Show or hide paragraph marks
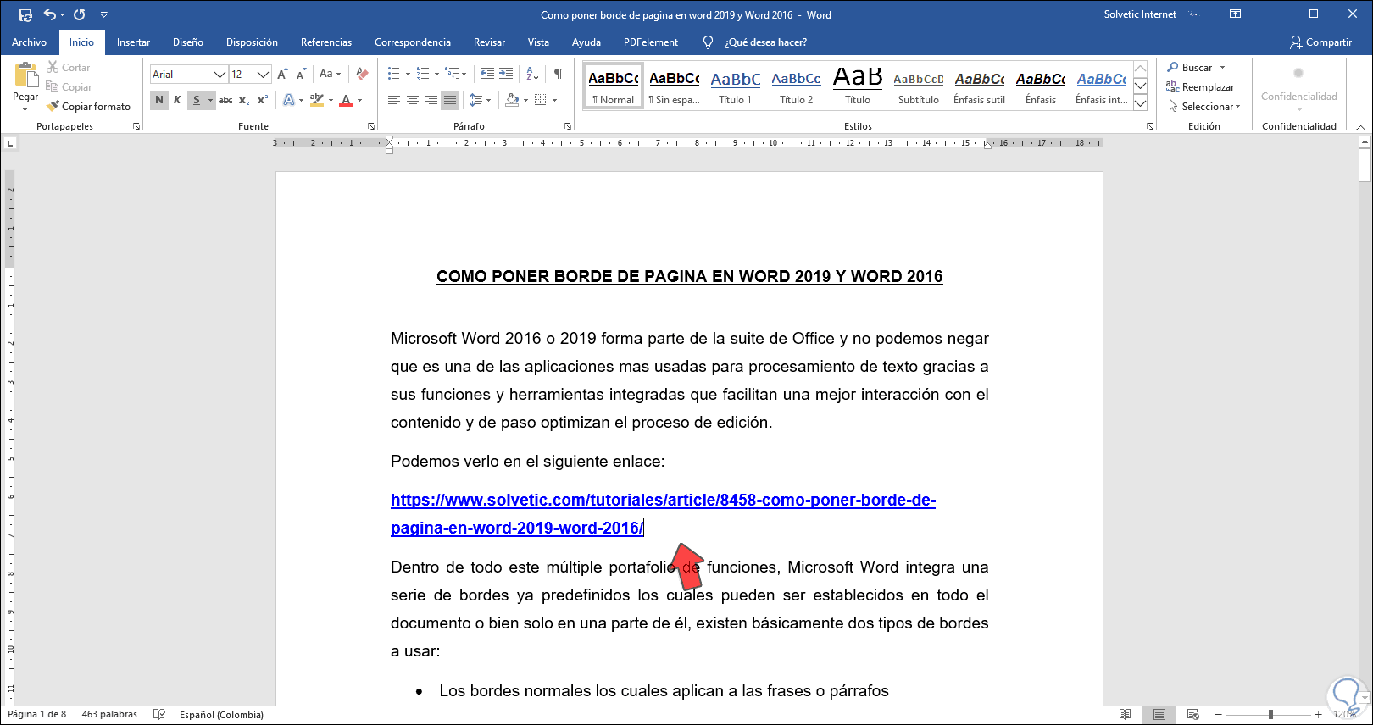The width and height of the screenshot is (1373, 725). pyautogui.click(x=559, y=74)
